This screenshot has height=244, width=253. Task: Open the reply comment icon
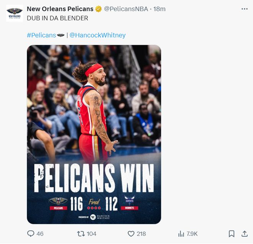pyautogui.click(x=31, y=233)
